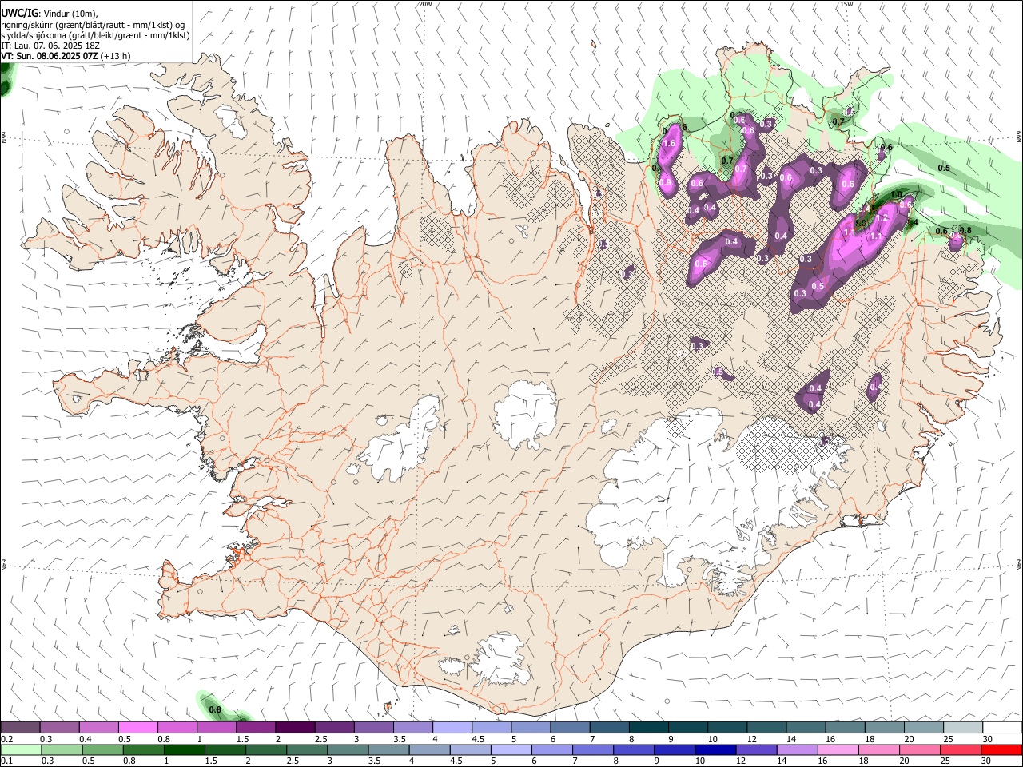
Task: Click the '15W' longitude label
Action: click(846, 4)
